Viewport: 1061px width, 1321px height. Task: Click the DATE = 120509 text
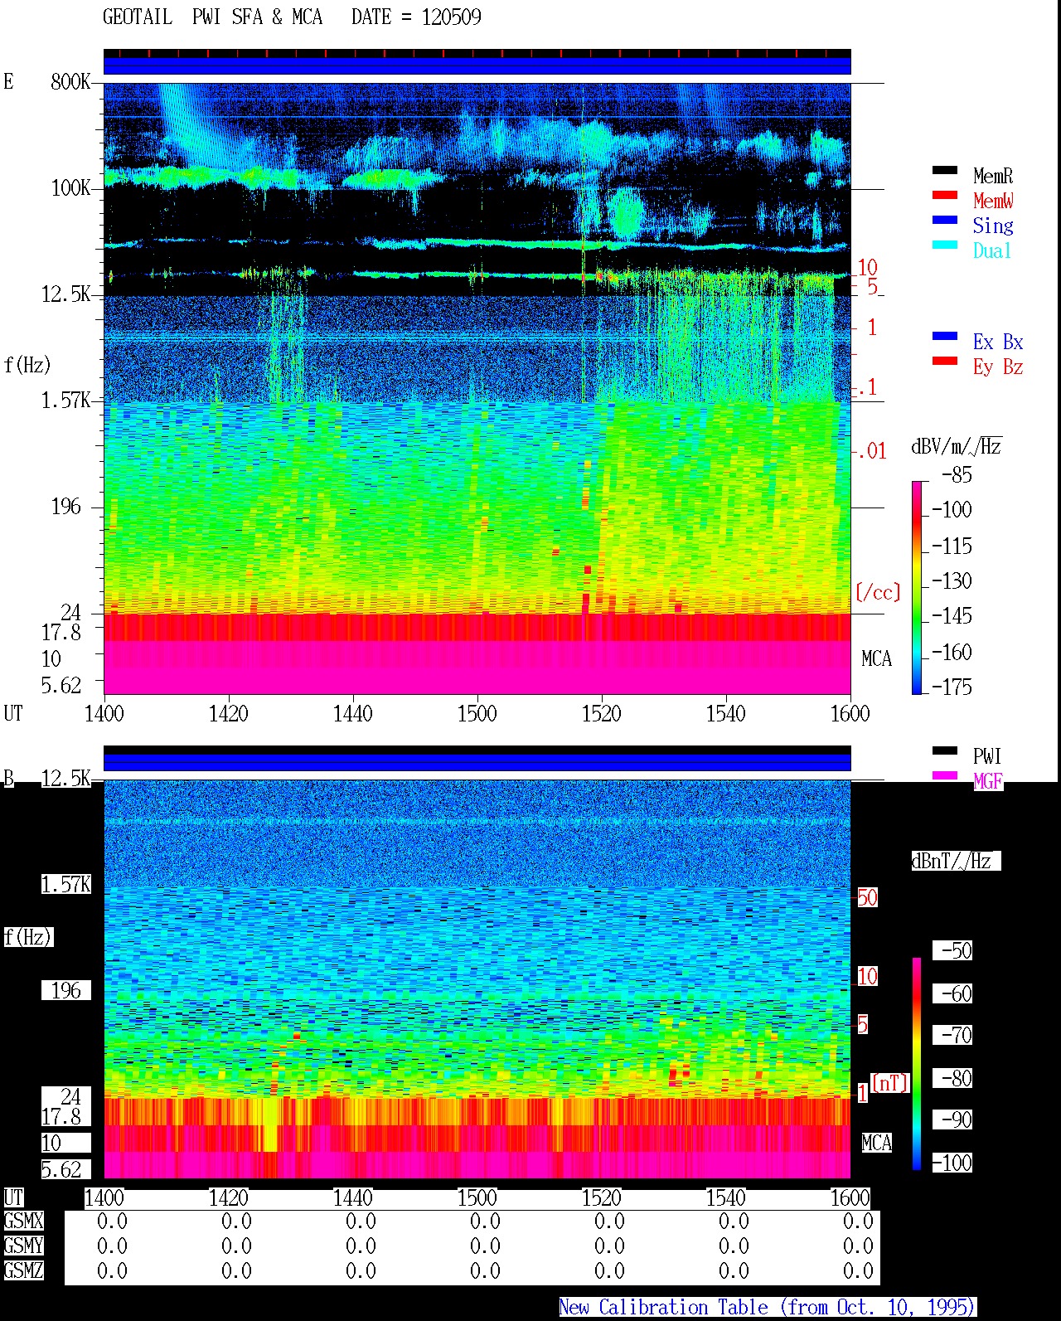[x=416, y=17]
